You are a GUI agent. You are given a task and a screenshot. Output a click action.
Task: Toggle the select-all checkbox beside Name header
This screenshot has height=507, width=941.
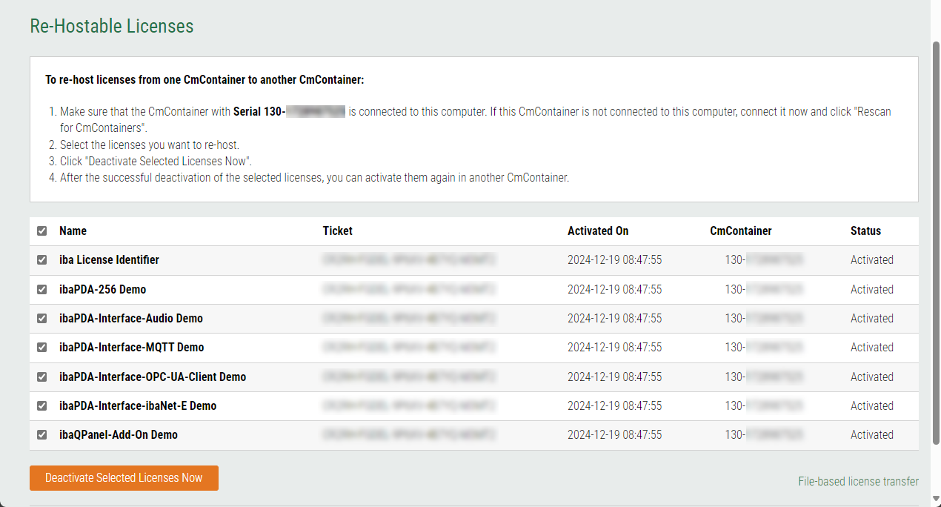42,231
